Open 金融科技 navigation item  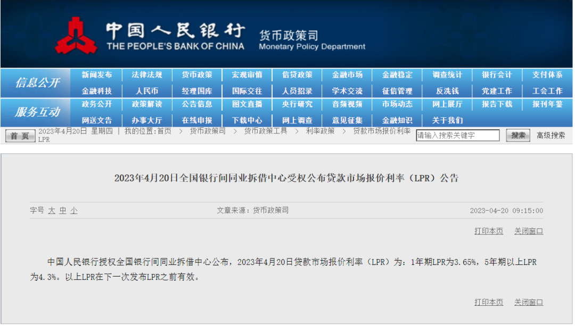[x=97, y=91]
